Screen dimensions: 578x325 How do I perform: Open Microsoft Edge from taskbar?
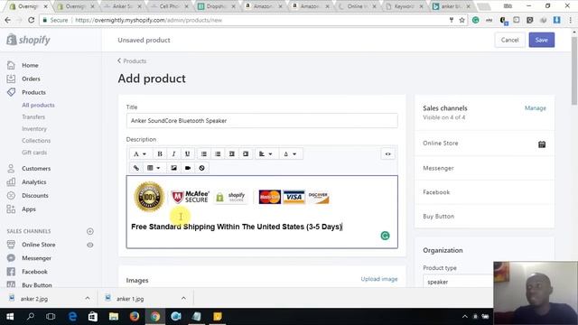(x=72, y=317)
